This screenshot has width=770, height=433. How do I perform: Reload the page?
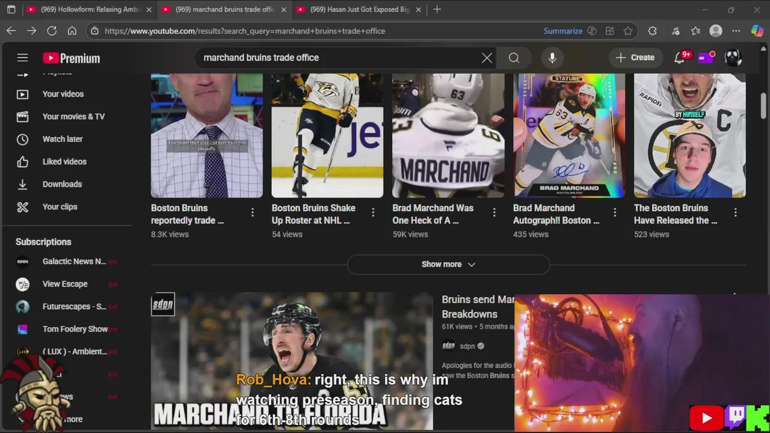(x=52, y=31)
